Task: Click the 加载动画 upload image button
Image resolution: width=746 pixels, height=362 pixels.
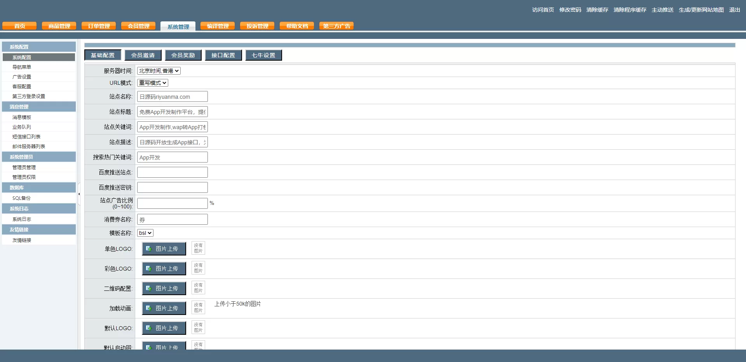Action: (164, 308)
